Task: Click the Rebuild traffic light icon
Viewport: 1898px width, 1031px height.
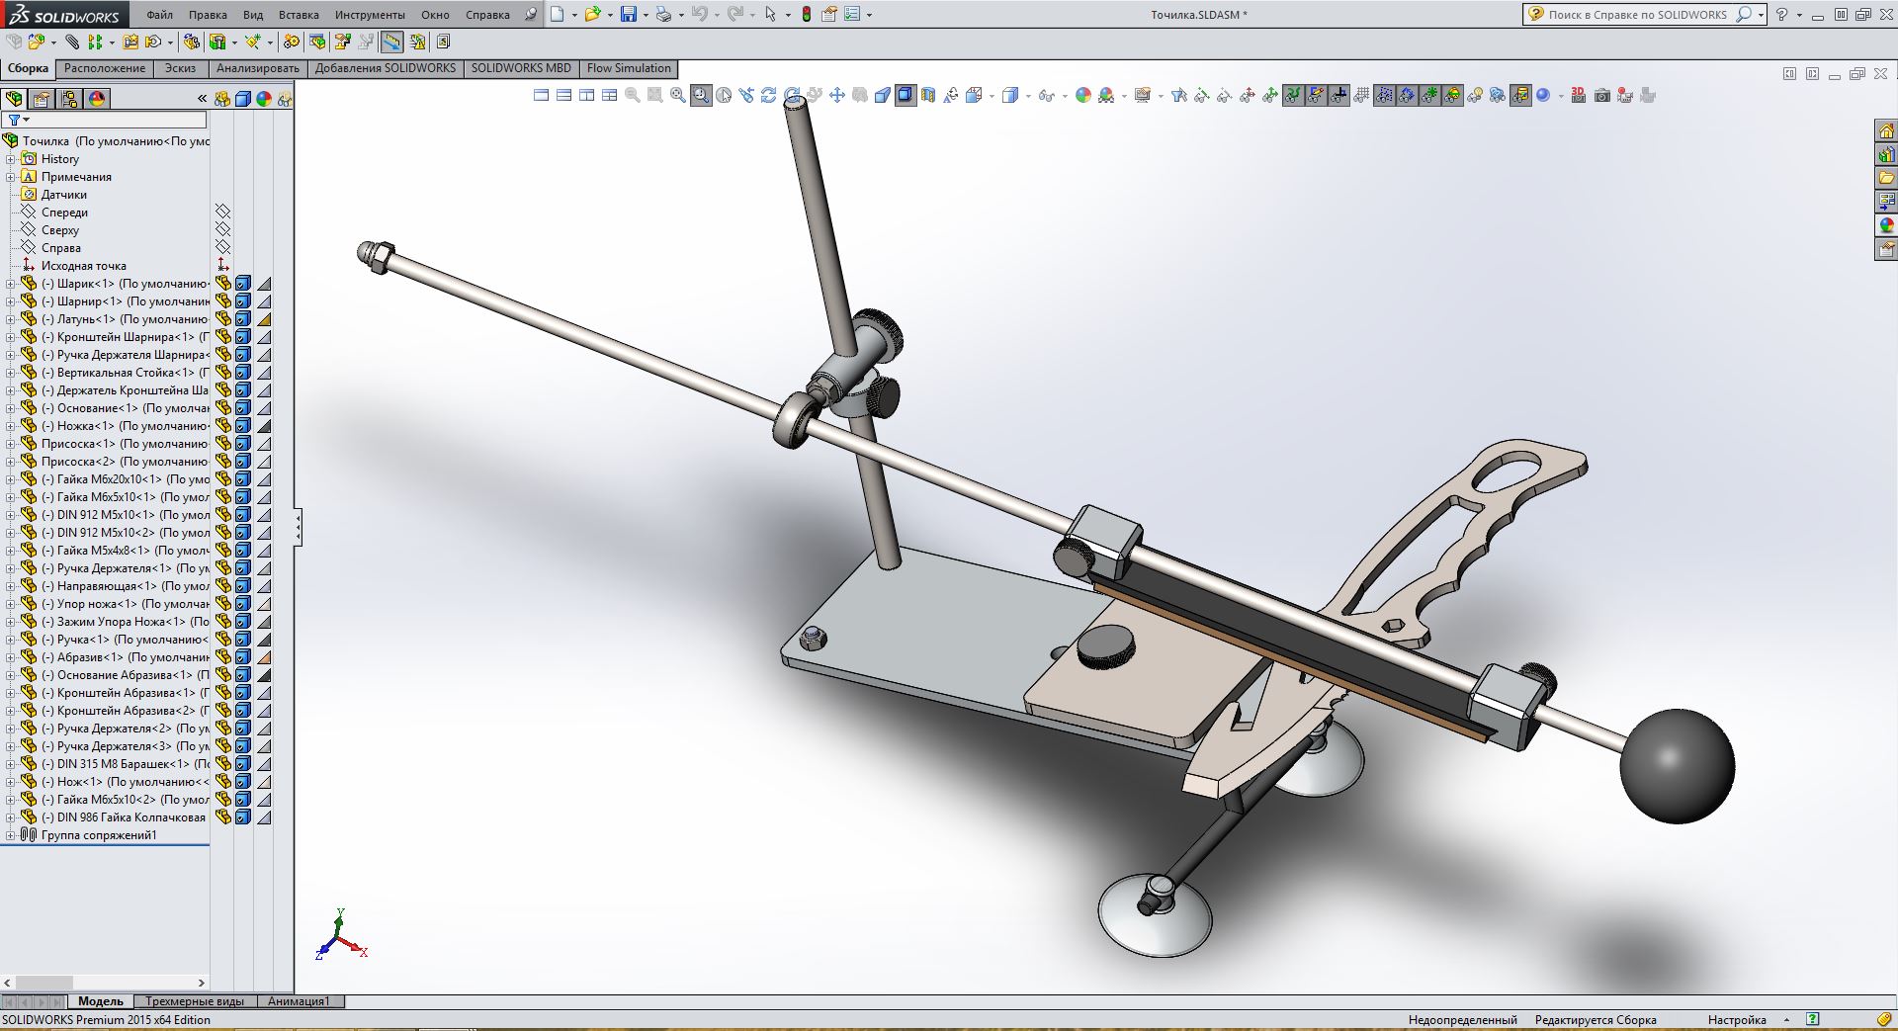Action: (x=807, y=14)
